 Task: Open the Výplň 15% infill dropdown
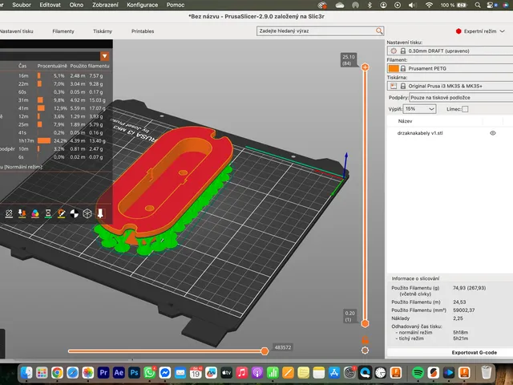click(x=419, y=109)
